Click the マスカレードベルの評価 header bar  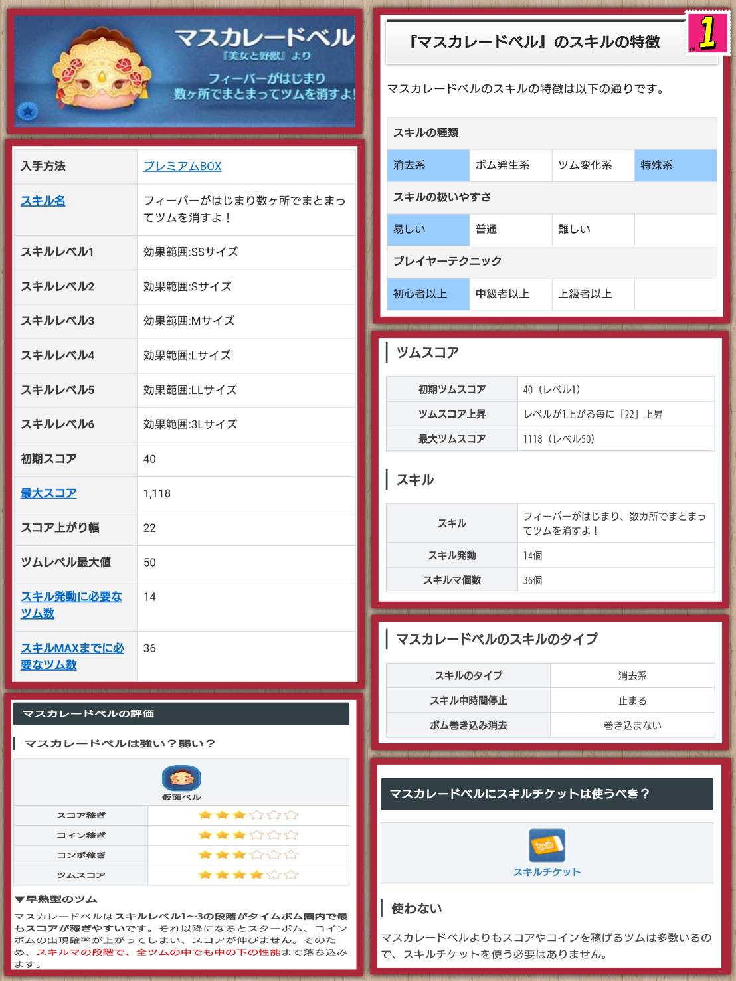coord(181,713)
